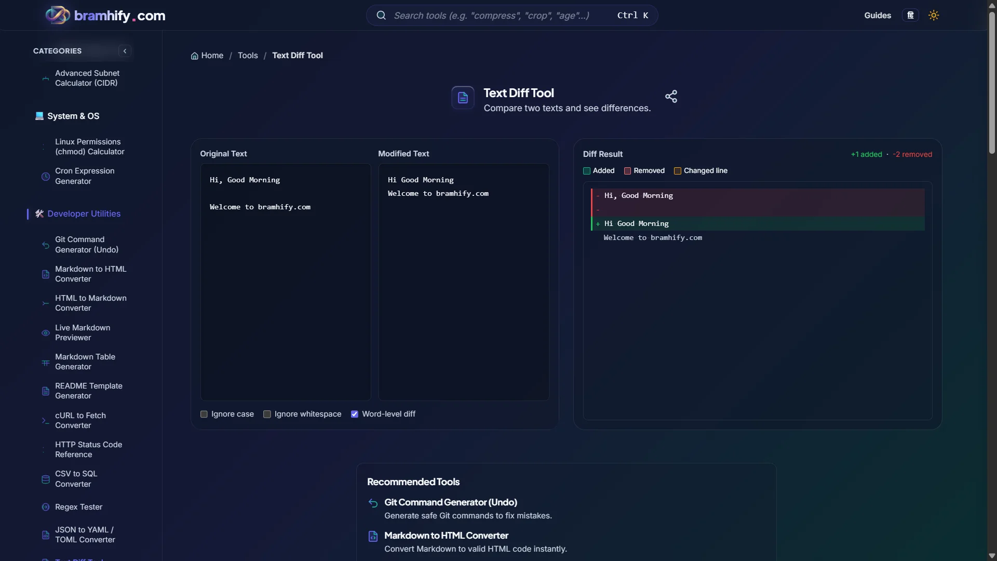The image size is (997, 561).
Task: Click the share icon next to Text Diff Tool
Action: (x=671, y=96)
